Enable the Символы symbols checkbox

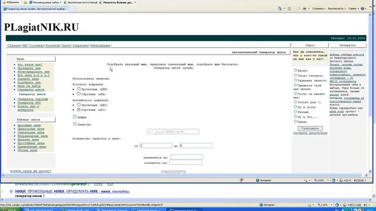75,124
